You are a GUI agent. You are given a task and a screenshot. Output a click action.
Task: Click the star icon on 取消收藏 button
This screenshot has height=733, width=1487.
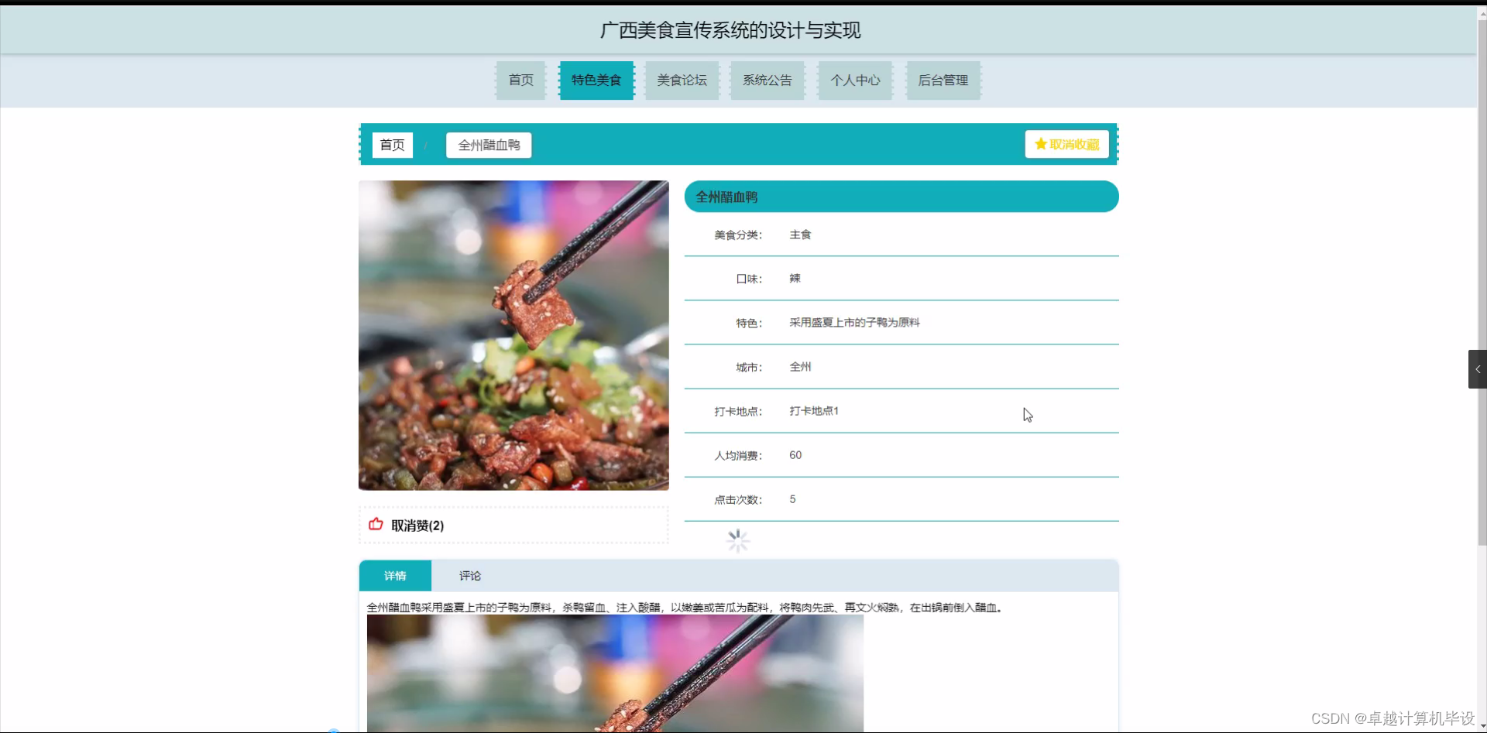point(1039,143)
